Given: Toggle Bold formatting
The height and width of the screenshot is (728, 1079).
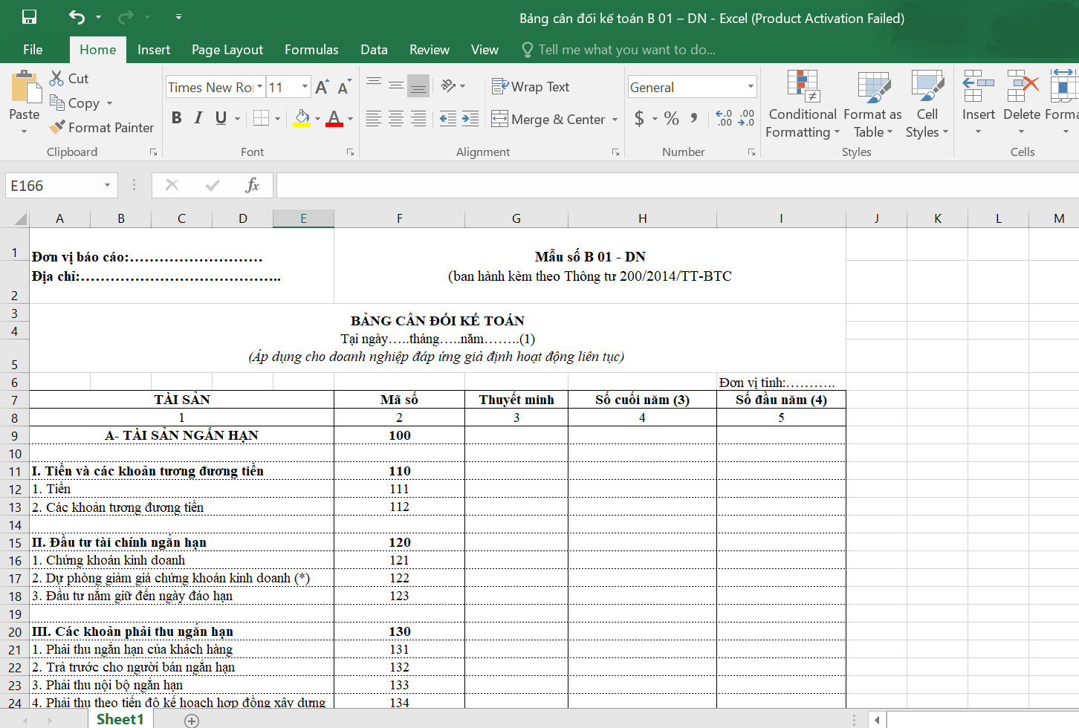Looking at the screenshot, I should 176,118.
